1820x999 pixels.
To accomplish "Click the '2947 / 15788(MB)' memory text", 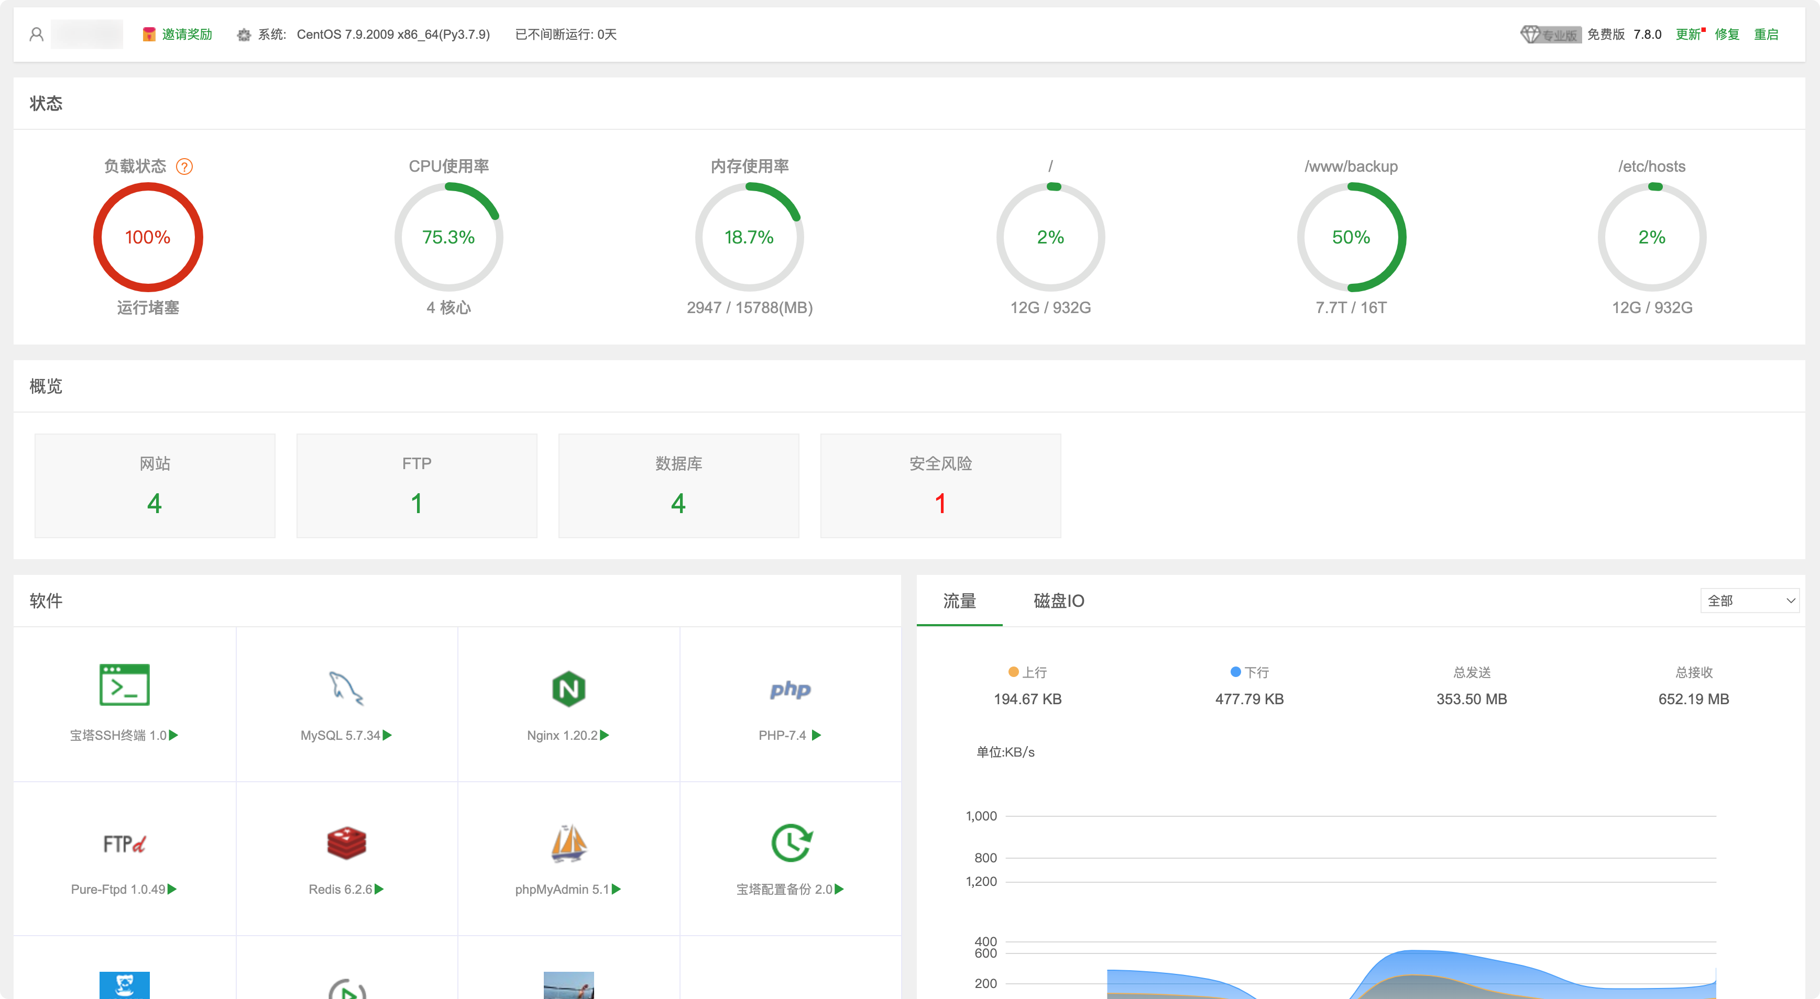I will tap(750, 308).
